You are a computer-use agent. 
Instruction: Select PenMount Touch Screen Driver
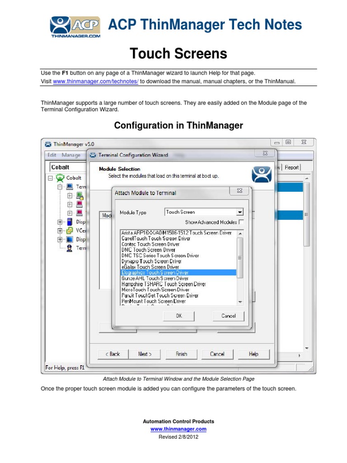178,301
